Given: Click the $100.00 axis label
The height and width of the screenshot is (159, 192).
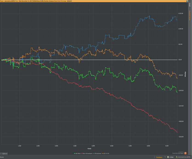Looking at the screenshot, I should pos(181,29).
